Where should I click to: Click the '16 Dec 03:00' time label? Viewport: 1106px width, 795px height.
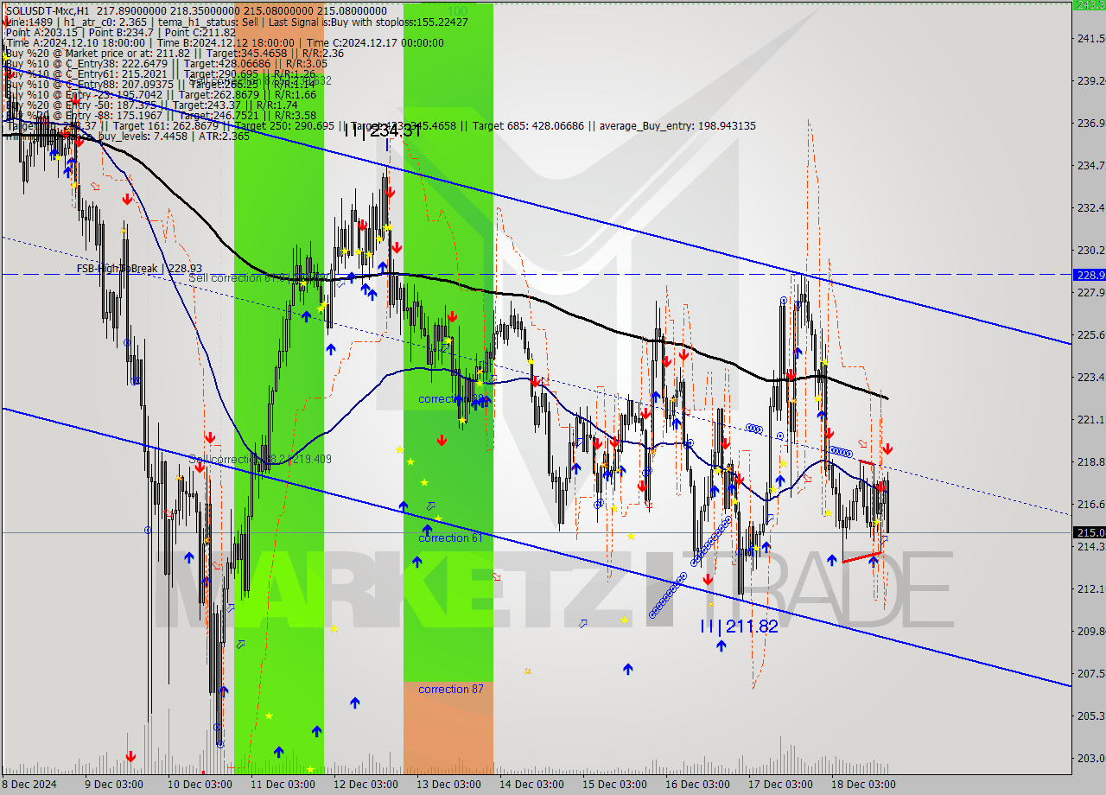point(696,784)
